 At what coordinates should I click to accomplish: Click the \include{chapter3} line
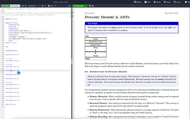click(12, 67)
